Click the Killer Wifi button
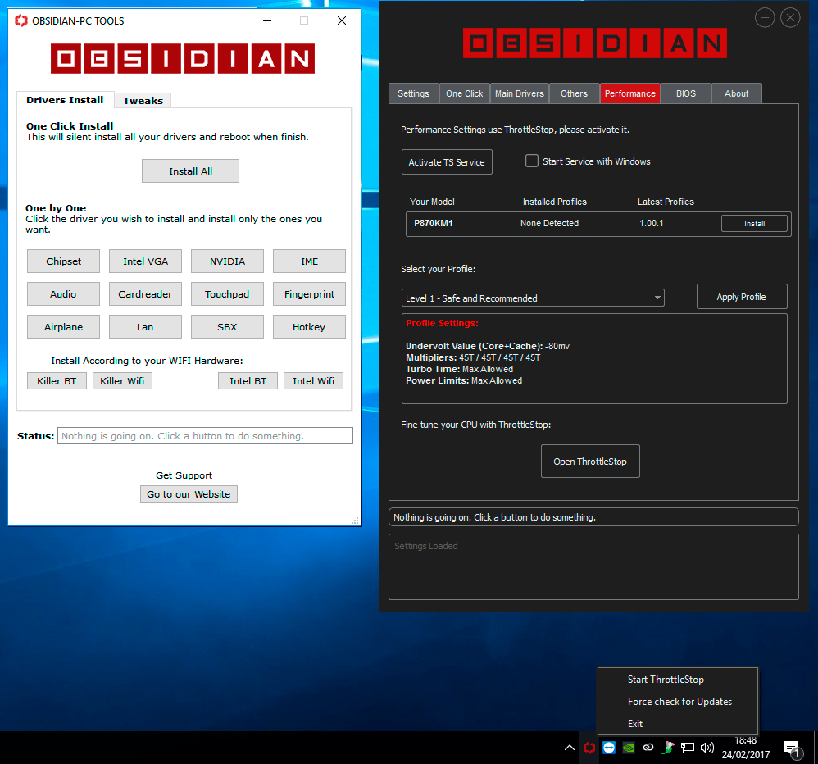 click(x=122, y=381)
